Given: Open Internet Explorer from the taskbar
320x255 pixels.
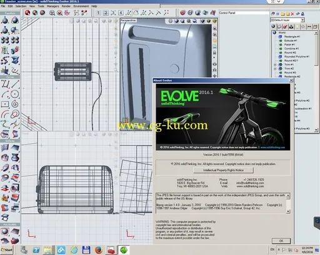Looking at the screenshot, I should 74,250.
